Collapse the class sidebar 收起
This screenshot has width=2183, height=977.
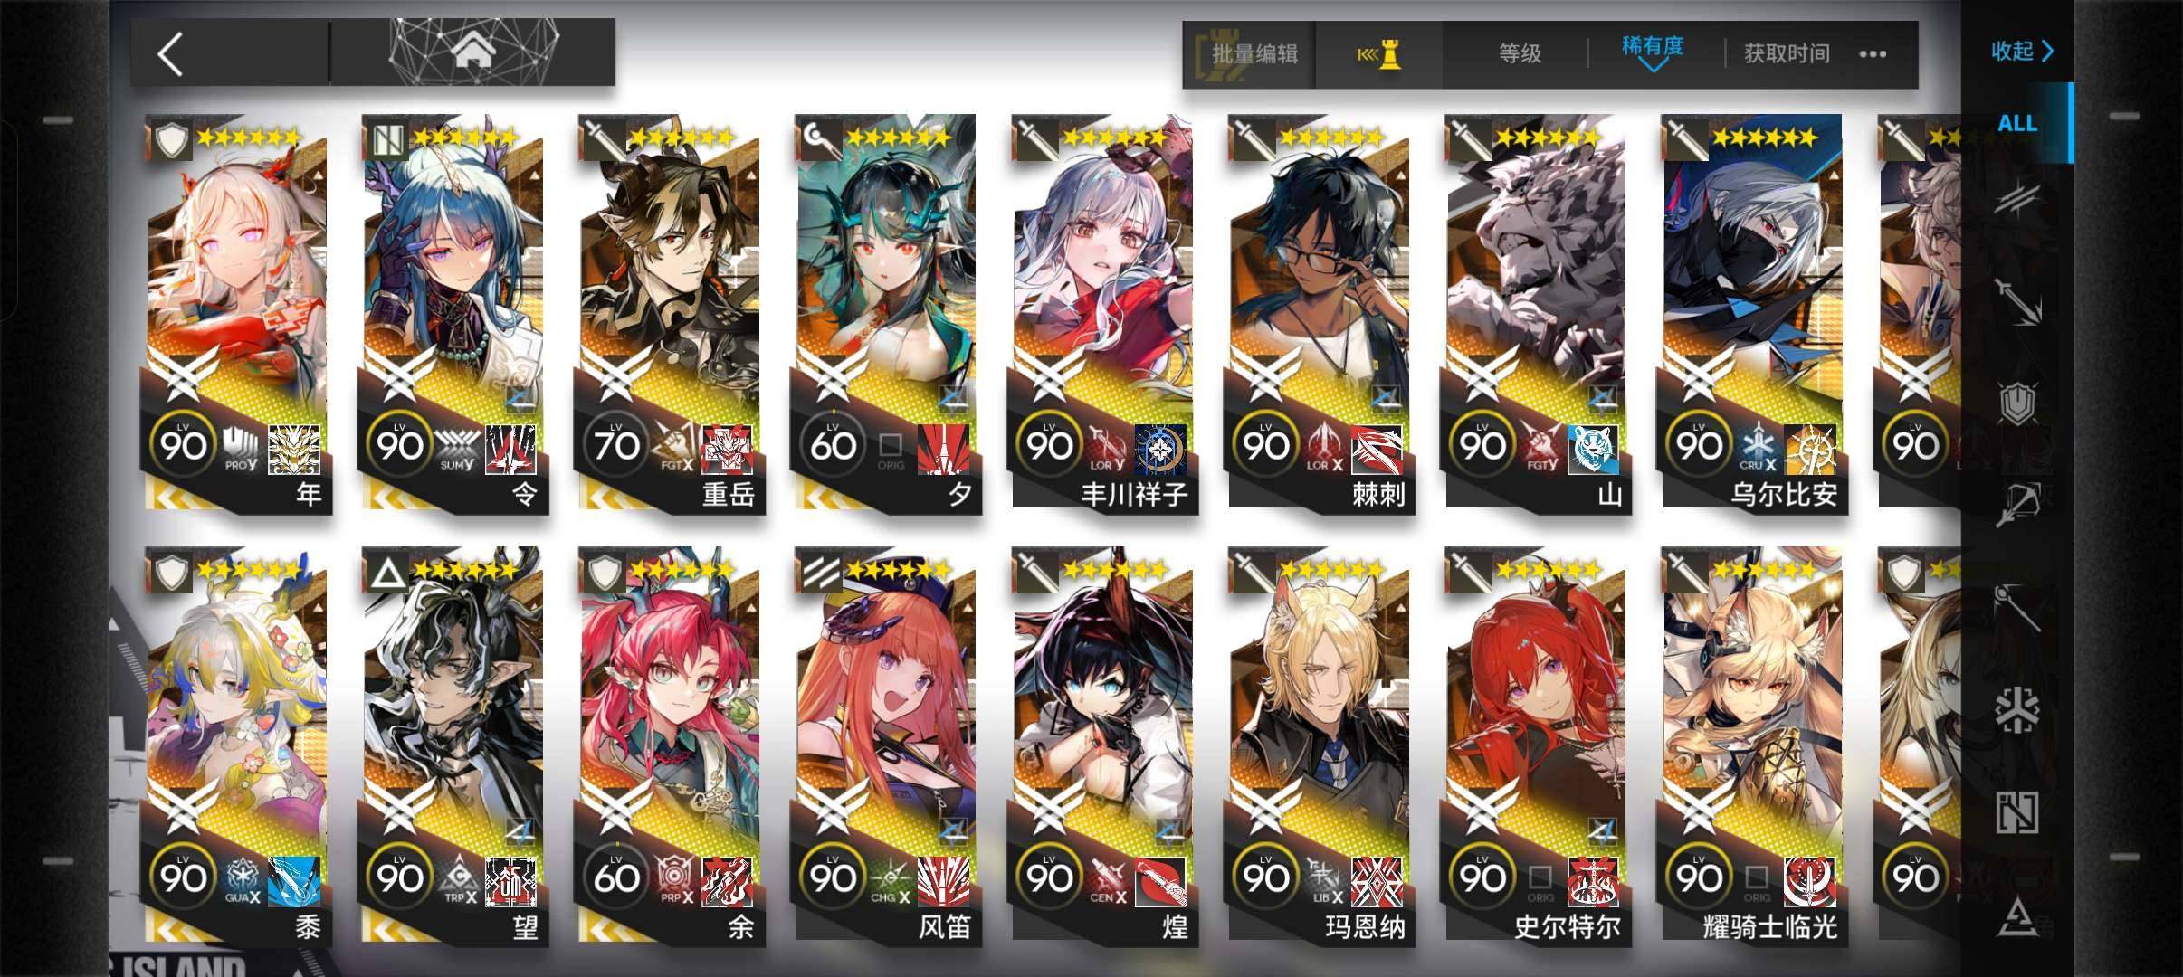click(x=2022, y=51)
